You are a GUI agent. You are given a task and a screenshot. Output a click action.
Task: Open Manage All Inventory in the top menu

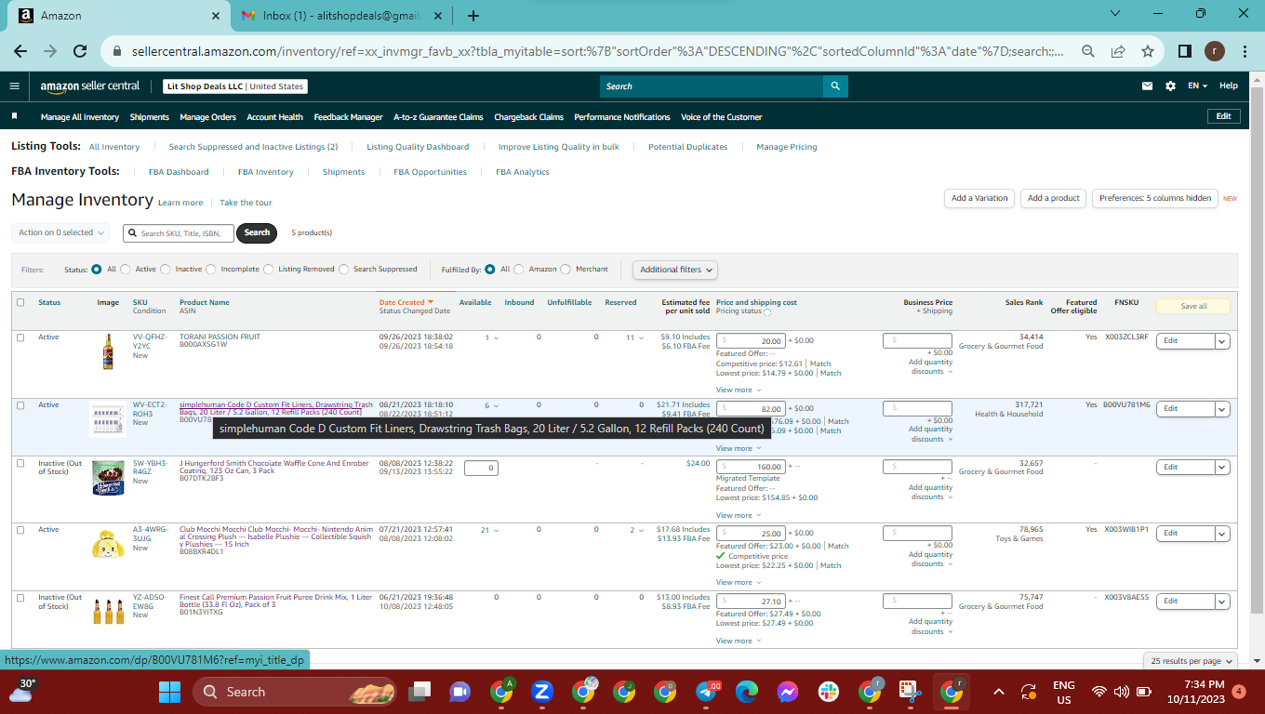80,117
